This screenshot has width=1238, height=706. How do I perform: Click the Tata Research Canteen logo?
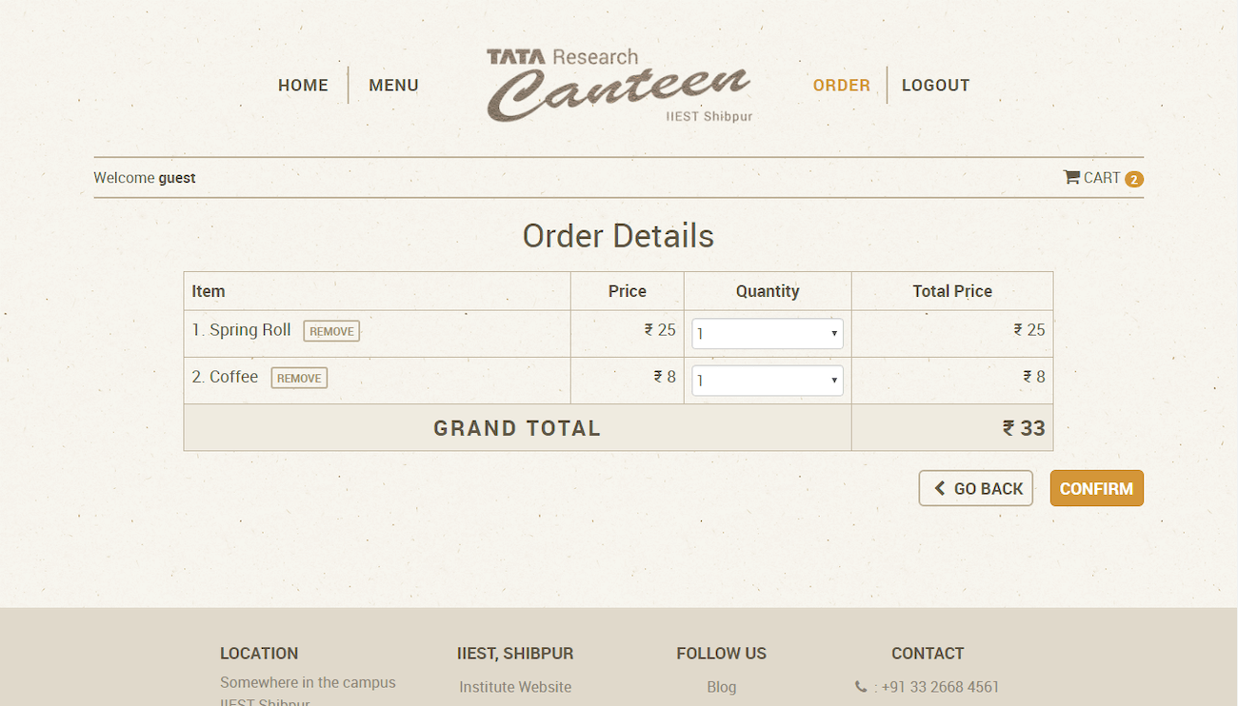click(618, 86)
